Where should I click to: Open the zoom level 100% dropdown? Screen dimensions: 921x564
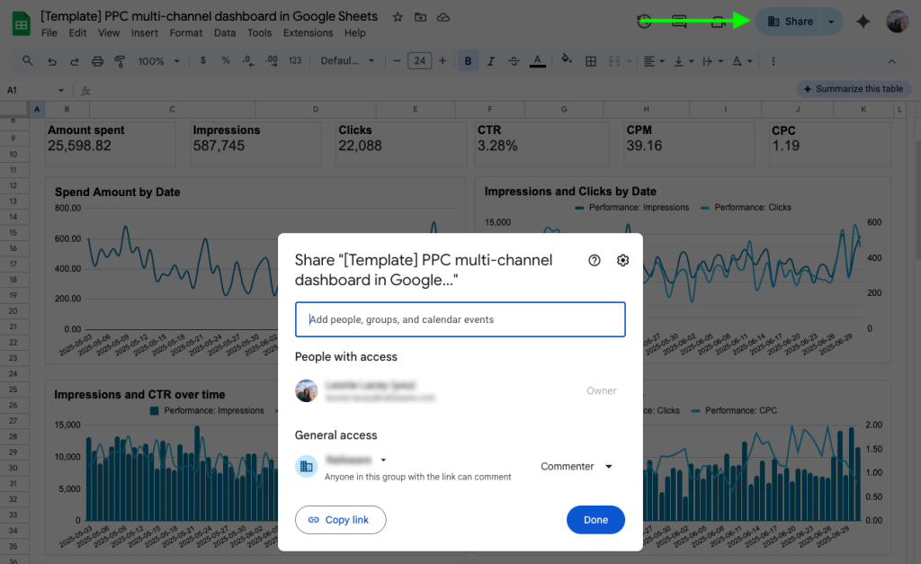pyautogui.click(x=158, y=61)
